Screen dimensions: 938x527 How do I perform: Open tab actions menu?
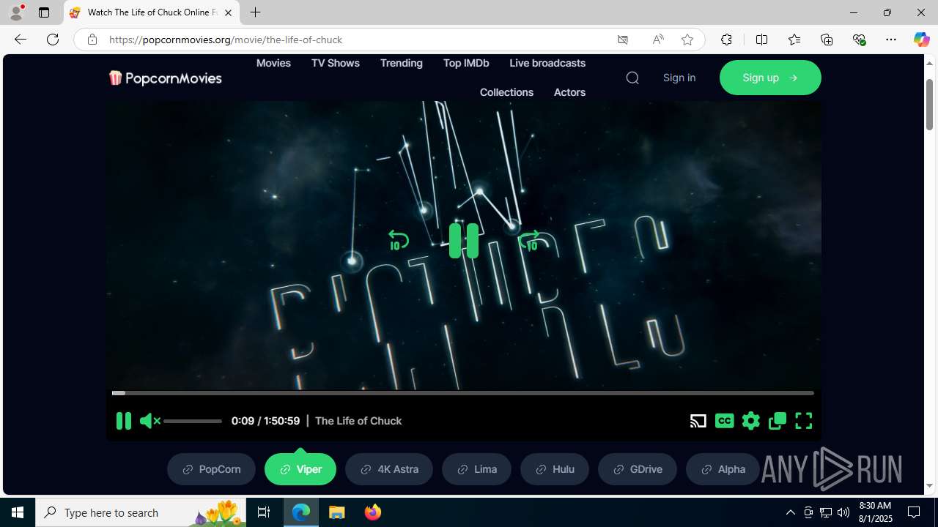(44, 12)
